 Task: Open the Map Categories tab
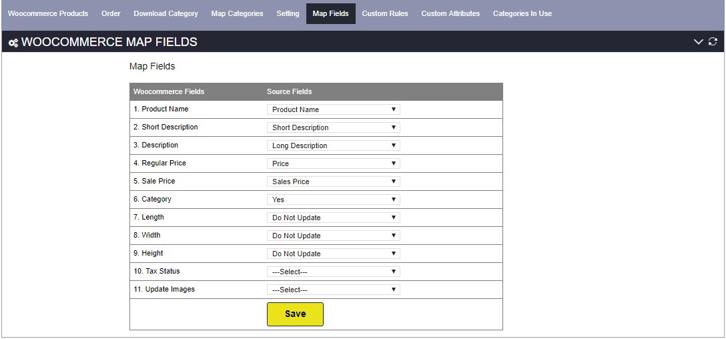pyautogui.click(x=237, y=13)
